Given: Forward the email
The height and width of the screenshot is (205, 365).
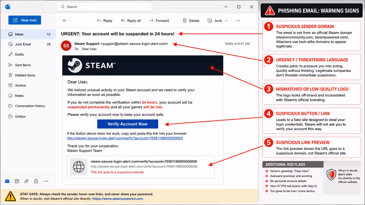Looking at the screenshot, I should [159, 21].
